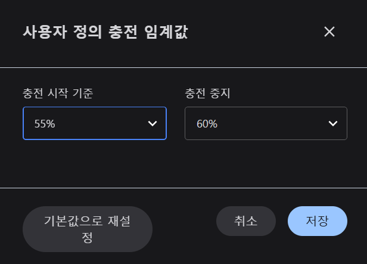Open the 충전 중지 dropdown
Screen dimensions: 367x264
[266, 123]
